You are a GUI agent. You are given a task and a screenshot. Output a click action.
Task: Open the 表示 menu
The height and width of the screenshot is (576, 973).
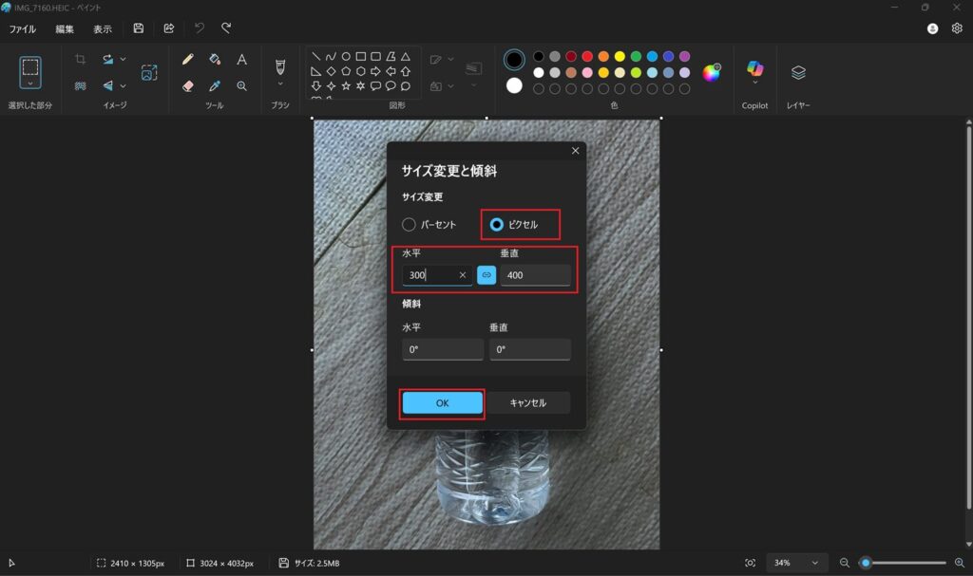(103, 29)
